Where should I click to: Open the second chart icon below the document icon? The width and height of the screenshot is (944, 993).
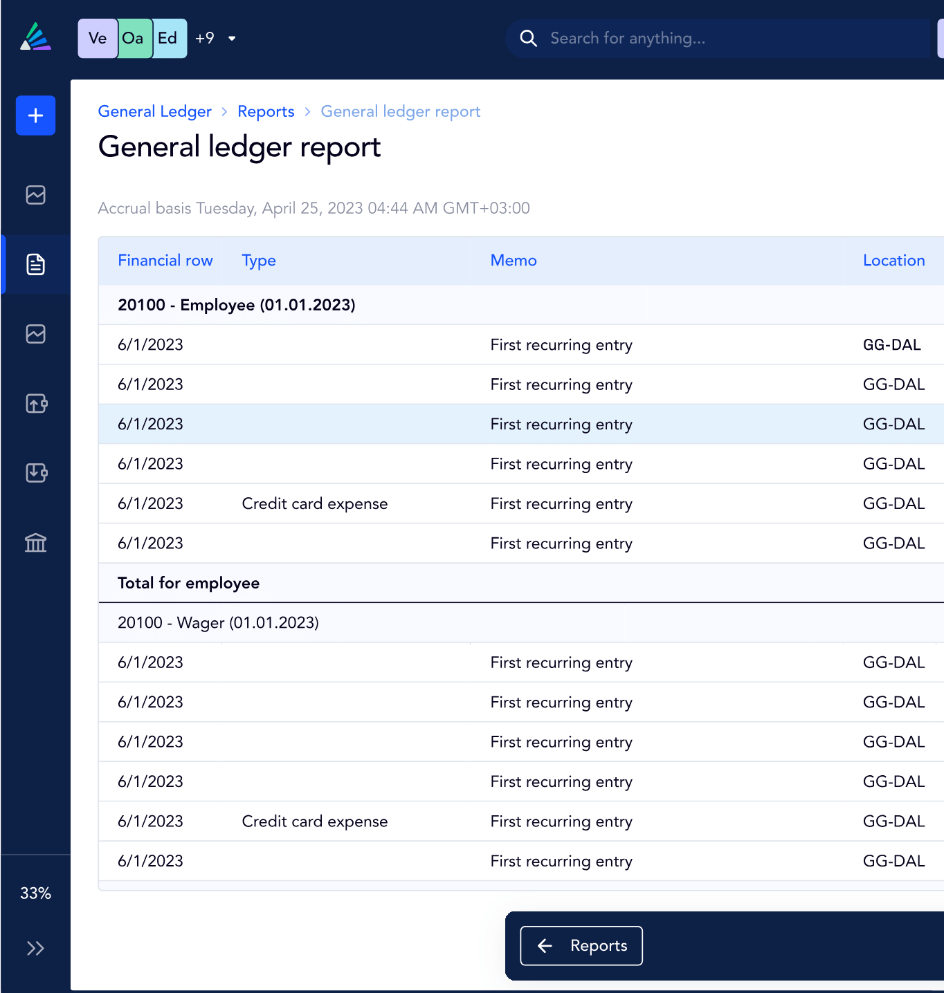35,334
